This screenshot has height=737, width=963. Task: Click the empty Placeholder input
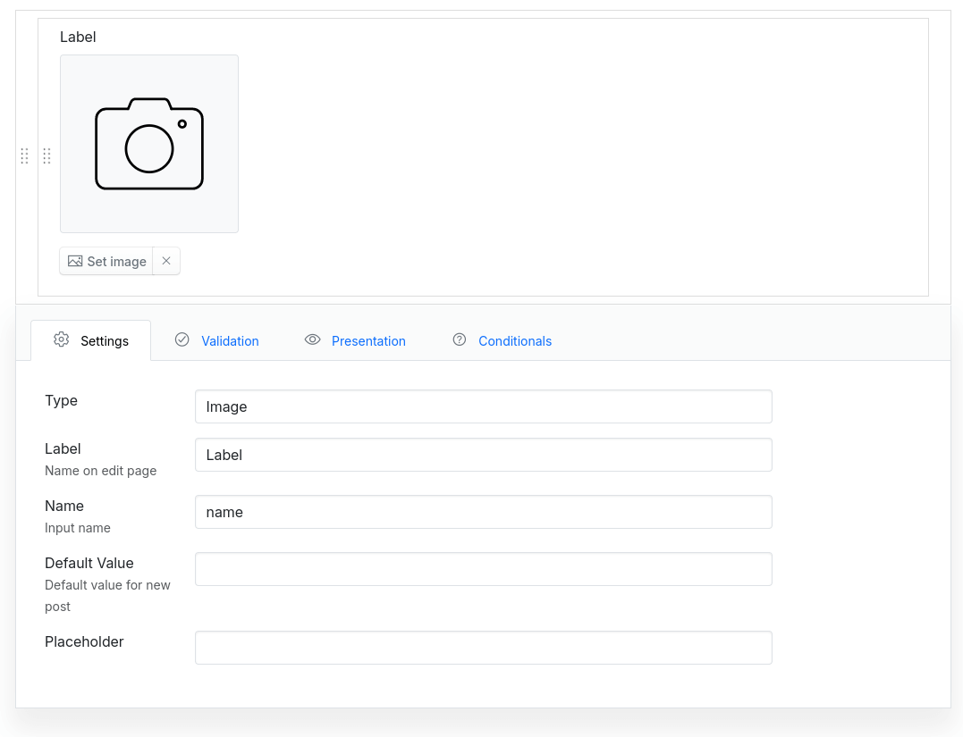tap(483, 648)
